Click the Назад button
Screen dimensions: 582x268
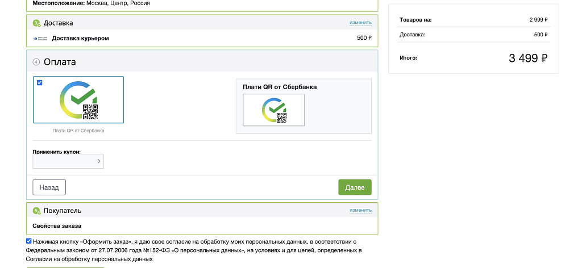[x=49, y=187]
